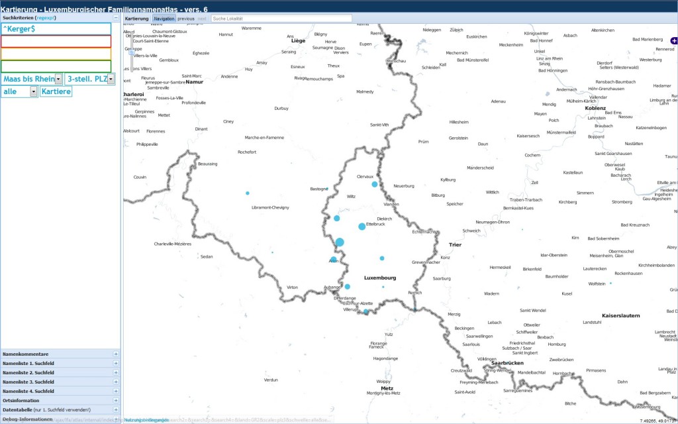Click the map zoom slider handle
678x424 pixels.
[131, 52]
